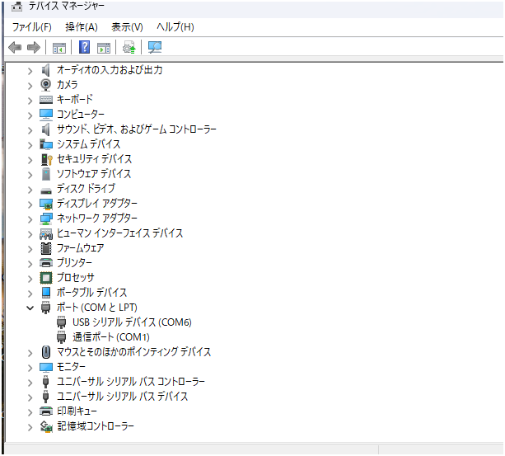Click the webcam icon beside カメラ
This screenshot has width=505, height=456.
(x=46, y=85)
